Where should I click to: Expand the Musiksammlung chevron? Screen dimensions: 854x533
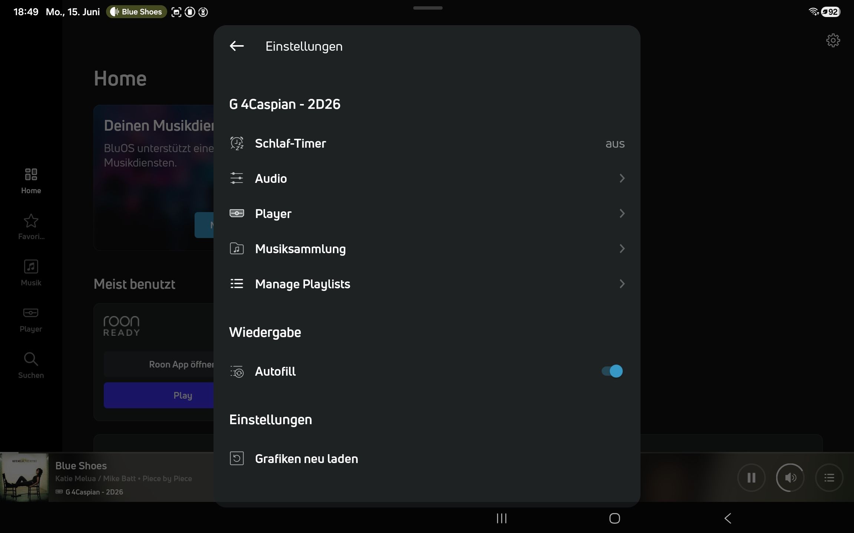[622, 249]
